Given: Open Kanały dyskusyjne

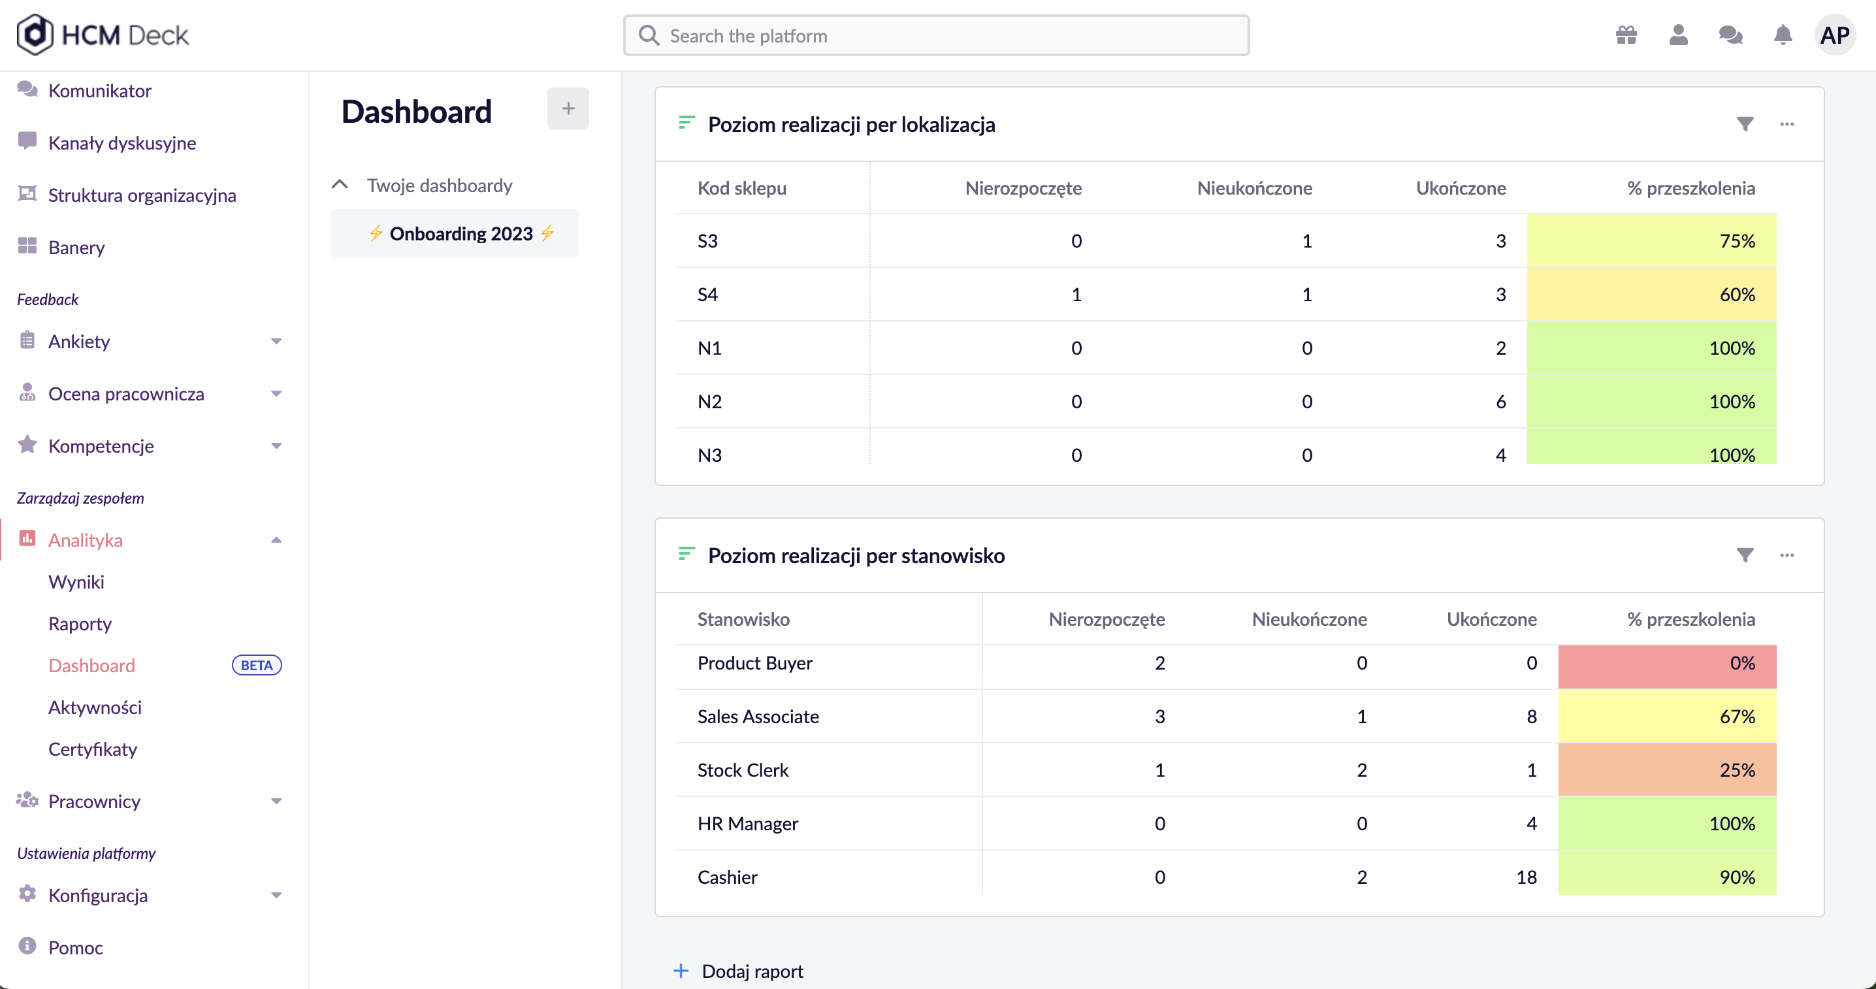Looking at the screenshot, I should point(122,143).
